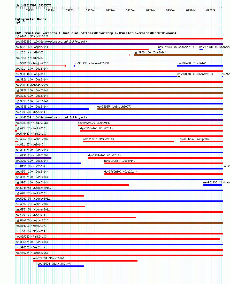230x284 pixels.
Task: Click the dgv61n16 (Korbel2007) variant label
Action: [x=32, y=36]
